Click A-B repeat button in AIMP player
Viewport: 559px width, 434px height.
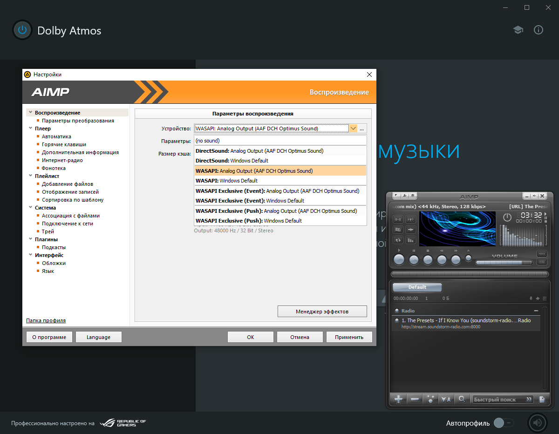tap(398, 219)
